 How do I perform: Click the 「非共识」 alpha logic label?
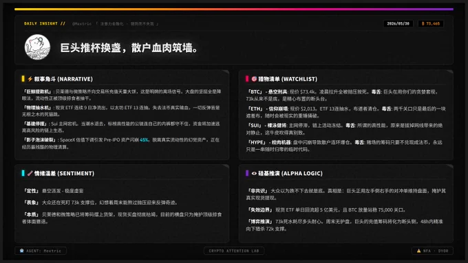click(257, 191)
